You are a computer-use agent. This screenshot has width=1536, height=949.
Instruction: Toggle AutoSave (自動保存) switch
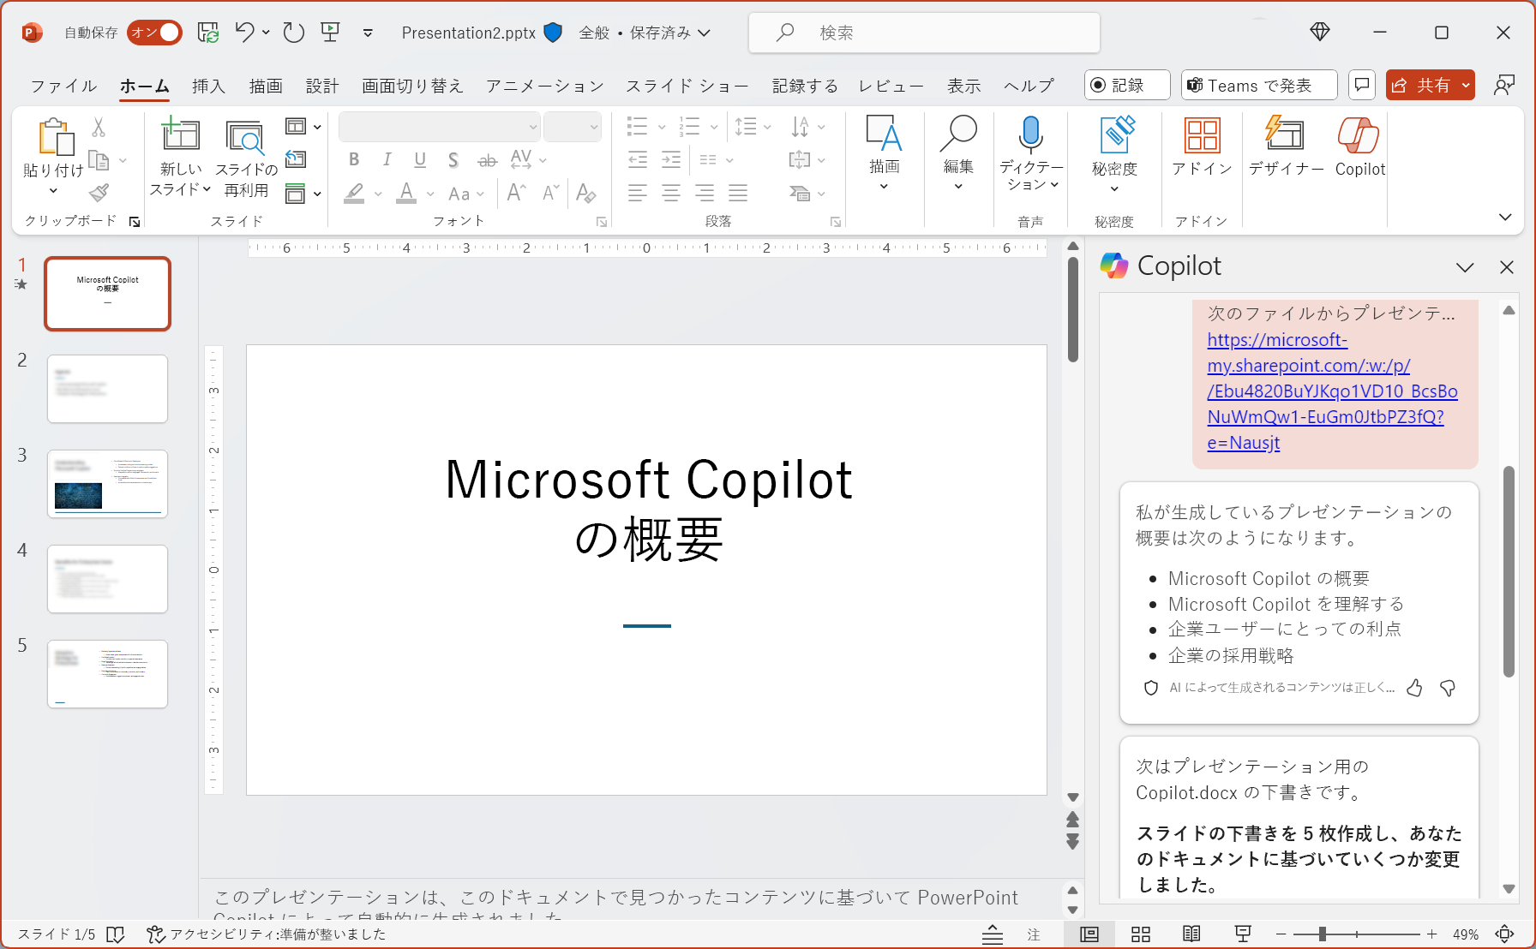[x=155, y=33]
